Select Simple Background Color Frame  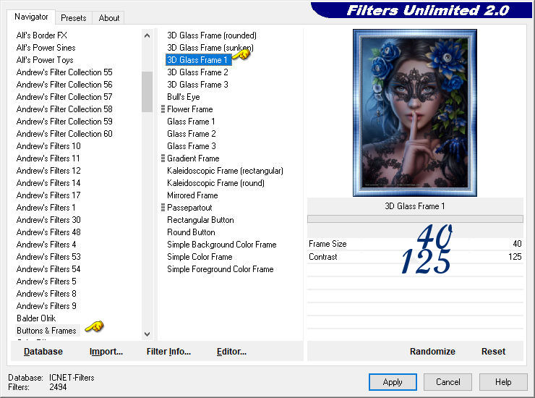(x=222, y=245)
